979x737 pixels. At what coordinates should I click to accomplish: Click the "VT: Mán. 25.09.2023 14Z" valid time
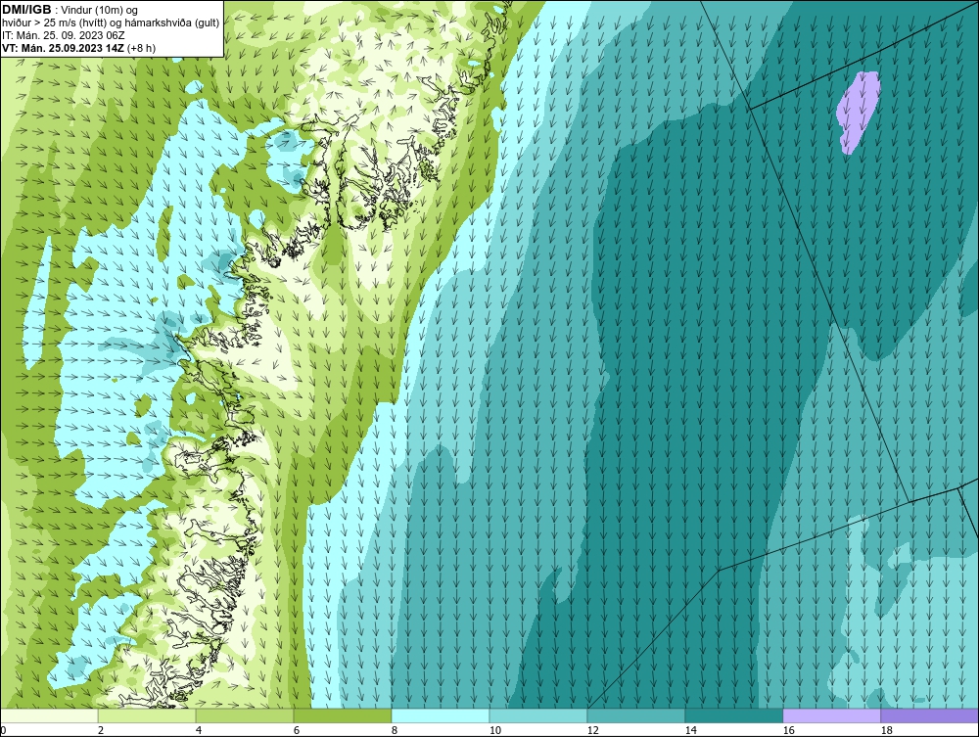coord(63,48)
